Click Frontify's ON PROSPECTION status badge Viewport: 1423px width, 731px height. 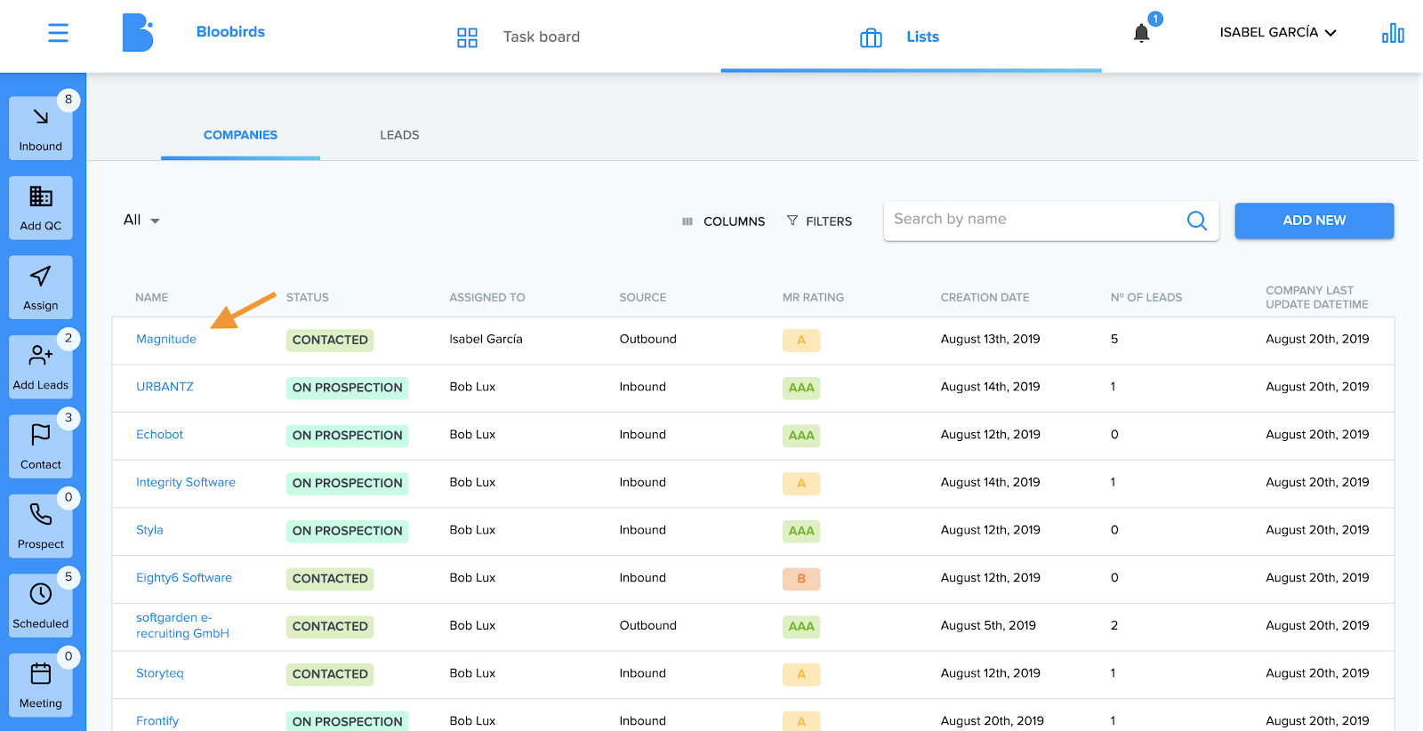coord(347,720)
